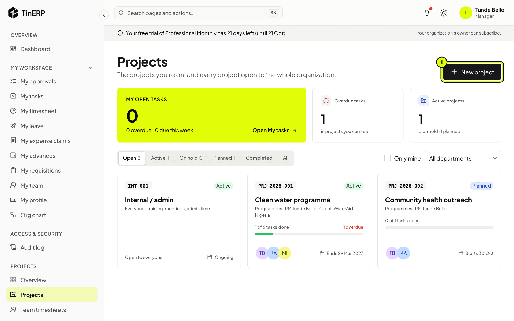Collapse the My Workspace section chevron
The width and height of the screenshot is (514, 321).
[x=91, y=68]
